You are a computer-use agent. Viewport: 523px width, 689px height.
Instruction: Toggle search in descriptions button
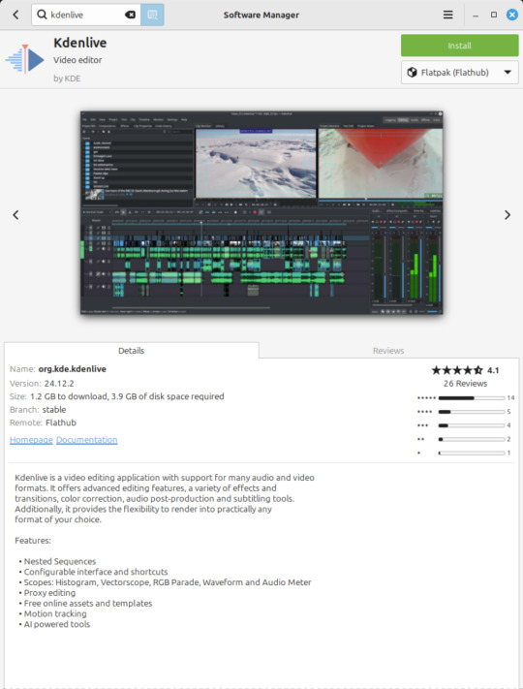coord(152,15)
